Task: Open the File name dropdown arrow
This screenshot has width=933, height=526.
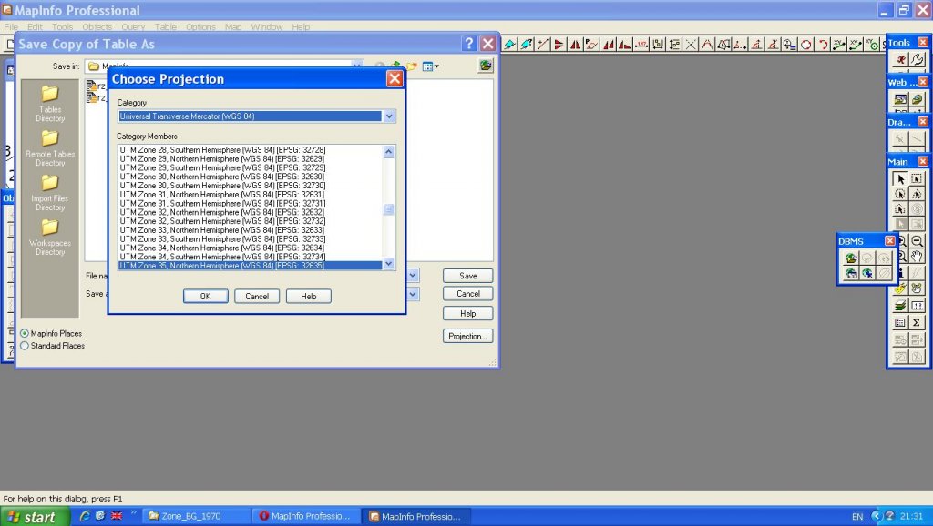Action: coord(413,276)
